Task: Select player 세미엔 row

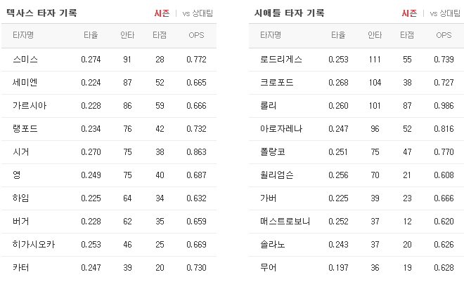Action: tap(25, 83)
